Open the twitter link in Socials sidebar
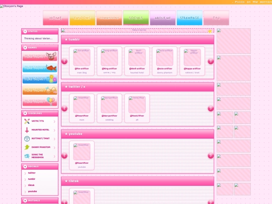Screen dimensions: 272x204 pyautogui.click(x=32, y=173)
